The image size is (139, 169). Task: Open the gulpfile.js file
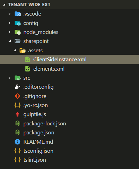pyautogui.click(x=35, y=115)
